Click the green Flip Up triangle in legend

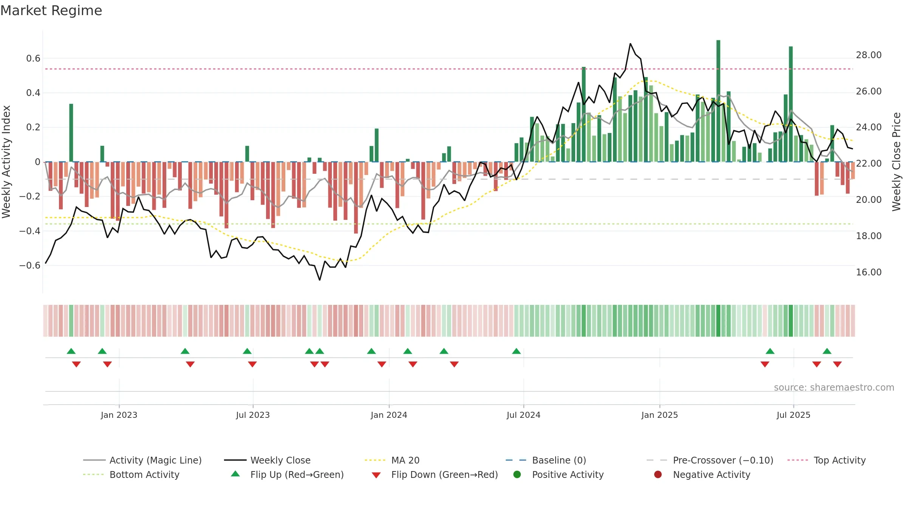point(235,474)
